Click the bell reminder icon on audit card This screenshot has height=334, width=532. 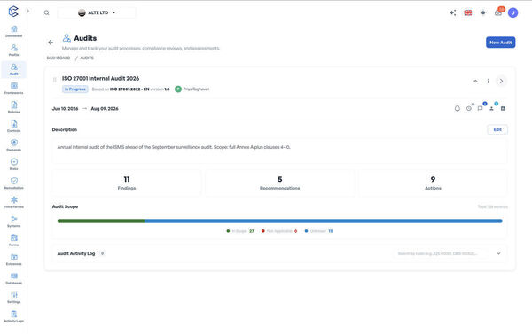point(458,108)
